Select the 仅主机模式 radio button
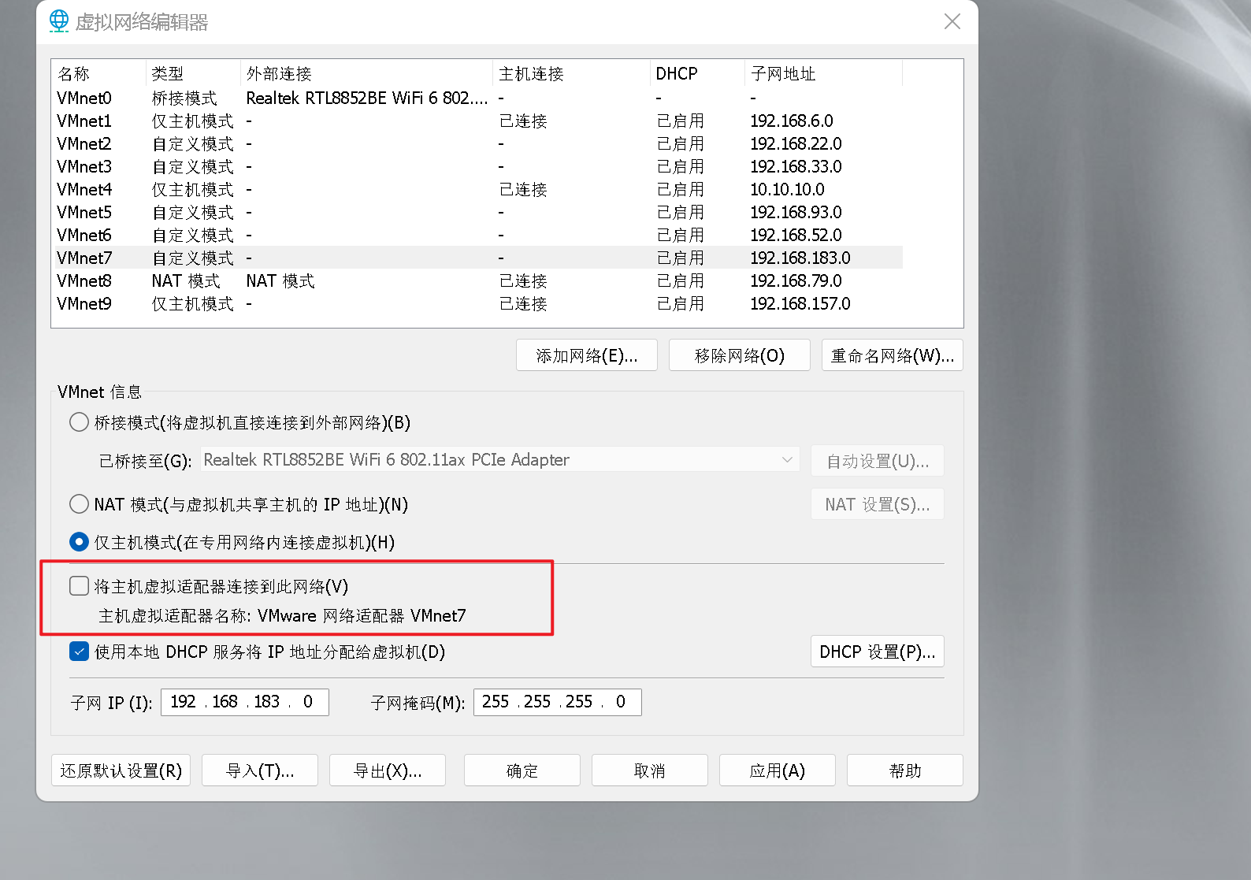The width and height of the screenshot is (1251, 880). pyautogui.click(x=79, y=542)
